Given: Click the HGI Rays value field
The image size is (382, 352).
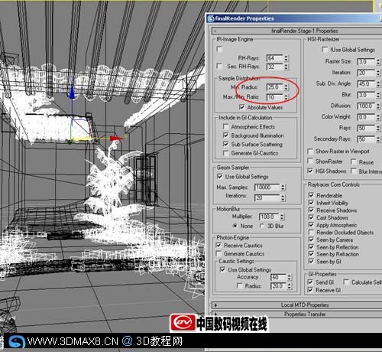Looking at the screenshot, I should pos(366,129).
